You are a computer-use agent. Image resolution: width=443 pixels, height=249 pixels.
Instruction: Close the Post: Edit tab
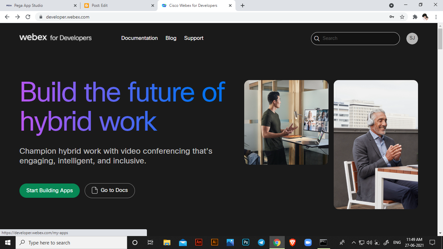click(153, 6)
